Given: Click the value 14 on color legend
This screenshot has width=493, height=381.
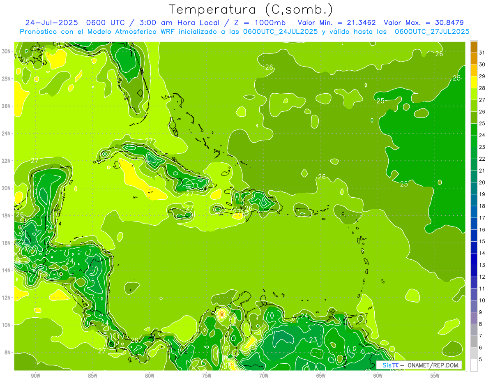Looking at the screenshot, I should point(482,253).
